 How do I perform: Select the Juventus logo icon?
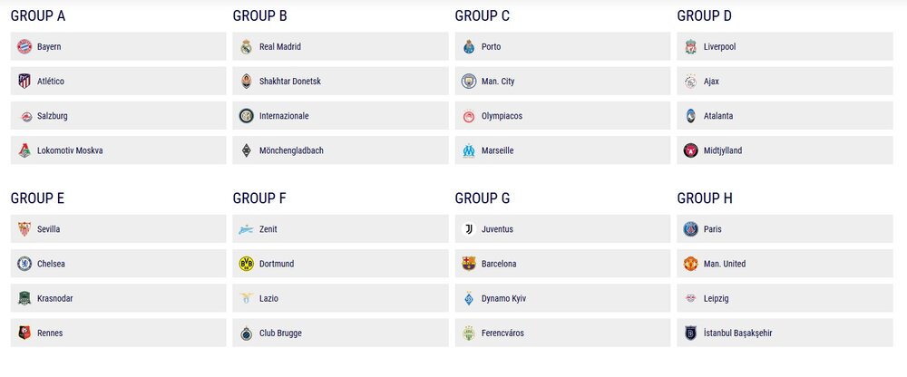click(469, 229)
